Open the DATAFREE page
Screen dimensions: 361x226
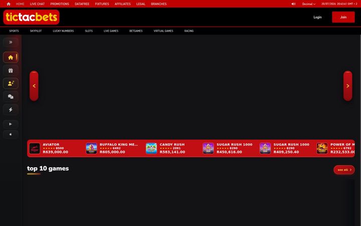pos(82,4)
